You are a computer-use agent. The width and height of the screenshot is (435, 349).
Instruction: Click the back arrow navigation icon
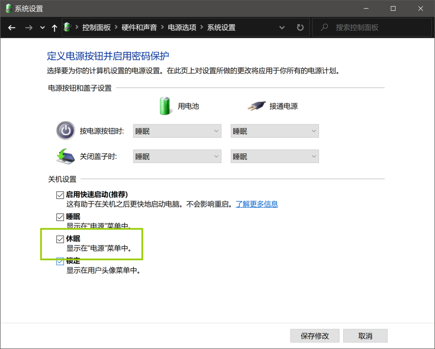12,28
